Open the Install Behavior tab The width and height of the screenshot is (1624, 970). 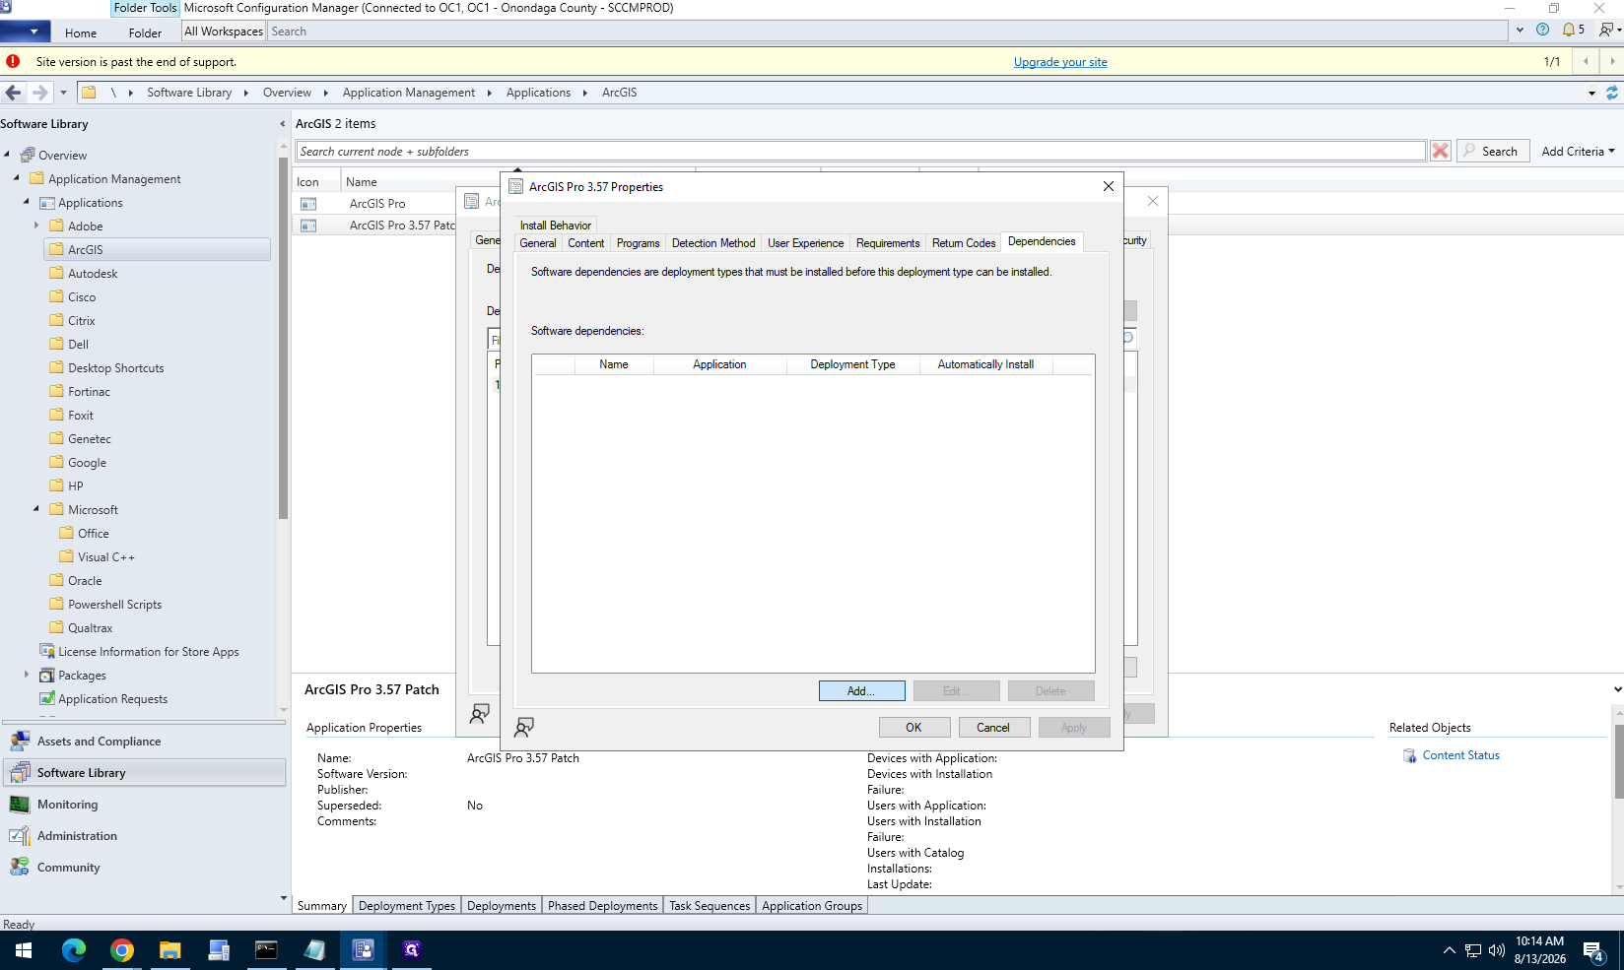(x=556, y=226)
